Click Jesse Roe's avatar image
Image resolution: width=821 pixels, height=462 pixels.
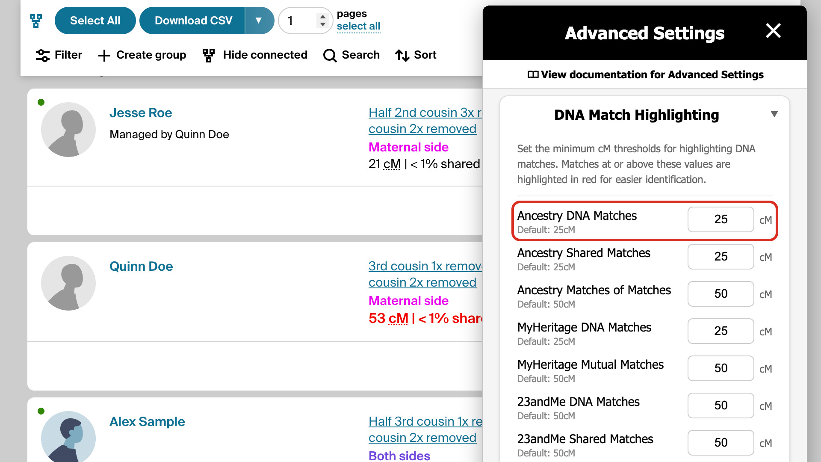68,130
